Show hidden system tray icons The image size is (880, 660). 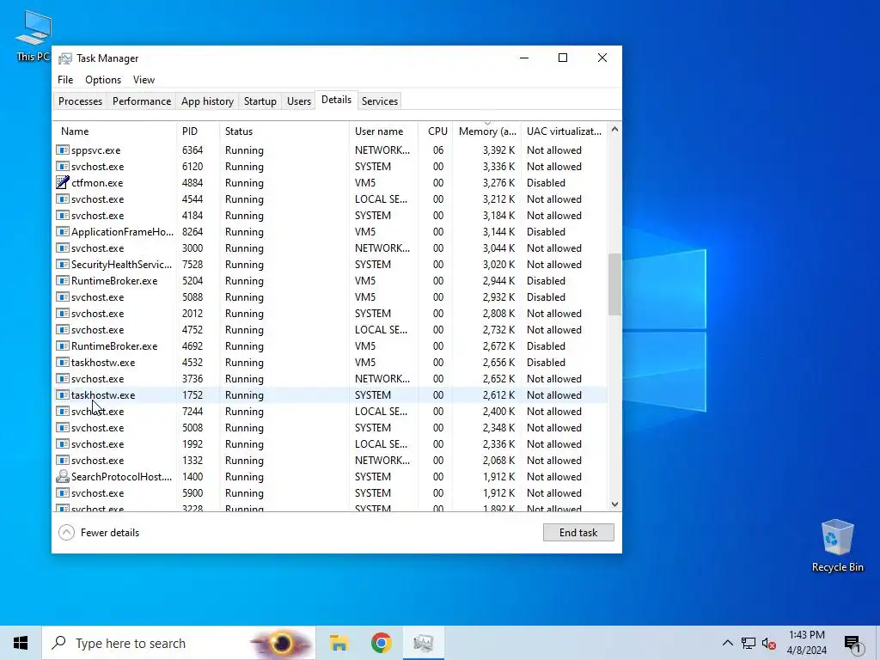pos(727,643)
